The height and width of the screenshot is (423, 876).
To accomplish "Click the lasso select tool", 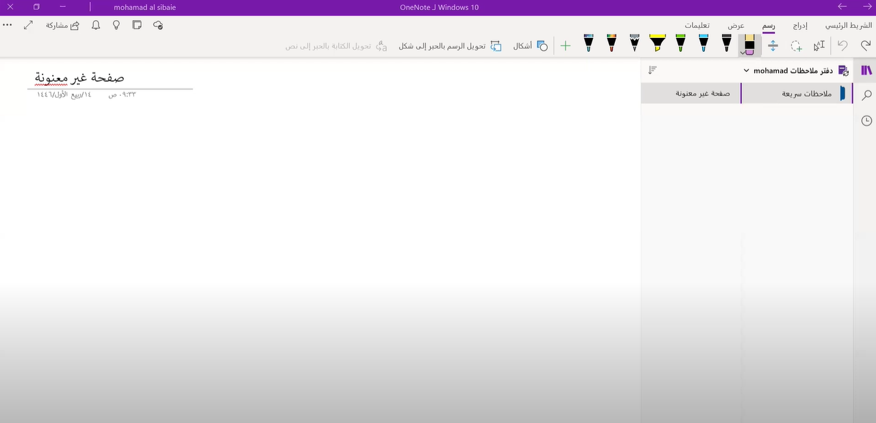I will tap(796, 46).
